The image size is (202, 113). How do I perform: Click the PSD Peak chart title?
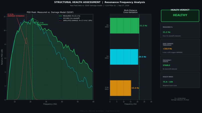(50, 12)
